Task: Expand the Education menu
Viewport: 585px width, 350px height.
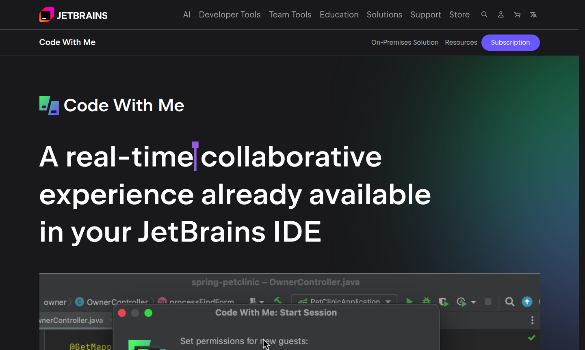Action: click(339, 15)
